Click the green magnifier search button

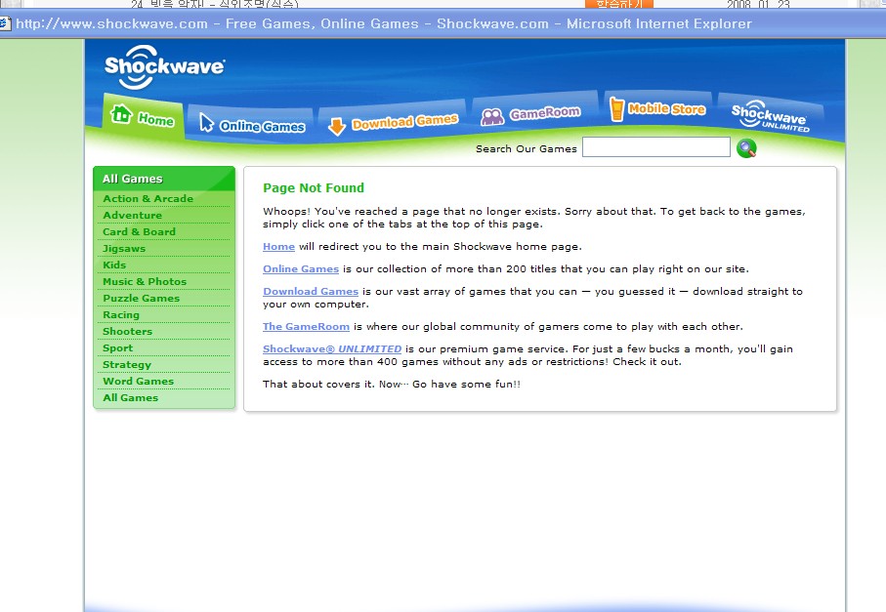point(746,148)
